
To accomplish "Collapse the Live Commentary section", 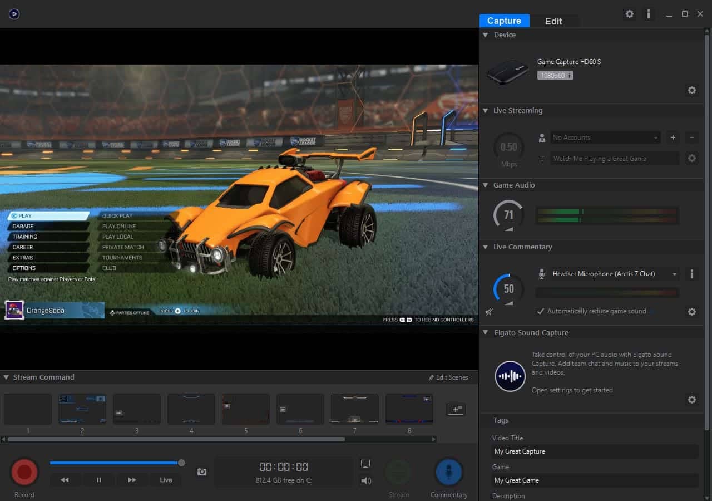I will pos(486,247).
